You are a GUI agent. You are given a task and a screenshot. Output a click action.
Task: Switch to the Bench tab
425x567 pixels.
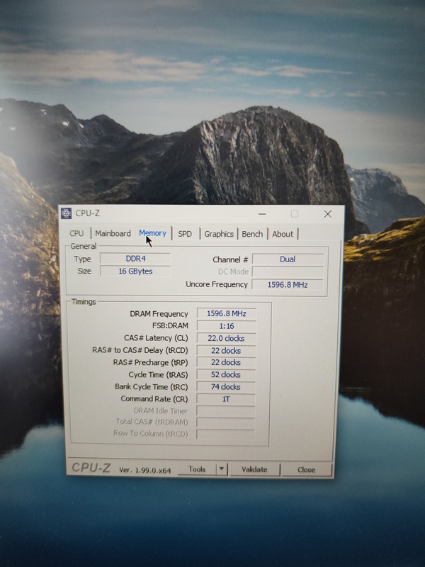pyautogui.click(x=252, y=234)
